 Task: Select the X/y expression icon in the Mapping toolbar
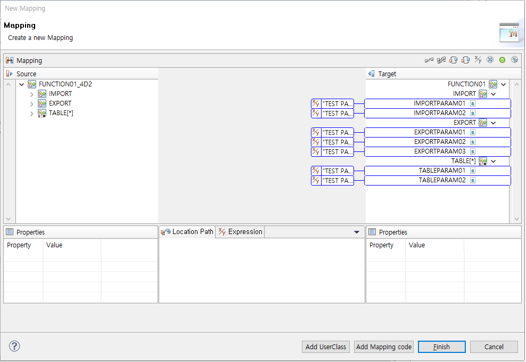pyautogui.click(x=478, y=60)
